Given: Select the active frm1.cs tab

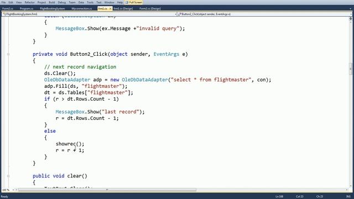Looking at the screenshot, I should (x=103, y=9).
